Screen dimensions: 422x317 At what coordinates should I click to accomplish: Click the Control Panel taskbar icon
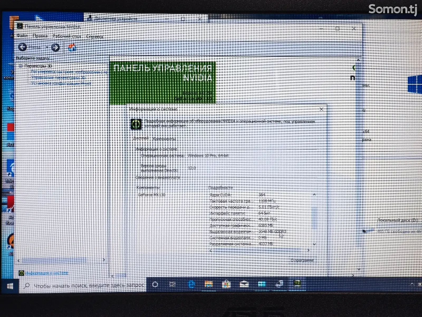pyautogui.click(x=262, y=284)
